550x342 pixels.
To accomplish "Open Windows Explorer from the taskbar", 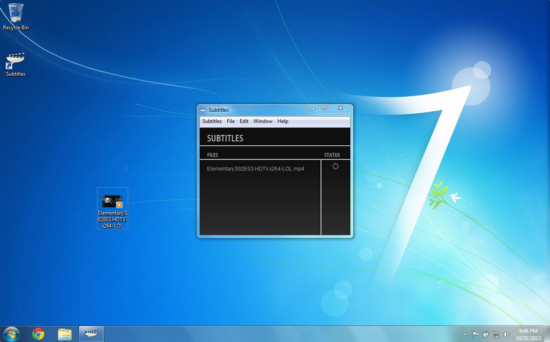I will (x=65, y=334).
